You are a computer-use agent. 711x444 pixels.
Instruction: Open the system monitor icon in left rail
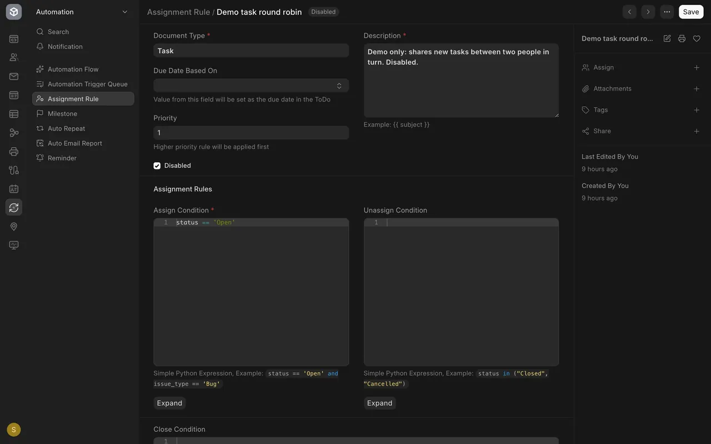[x=14, y=245]
